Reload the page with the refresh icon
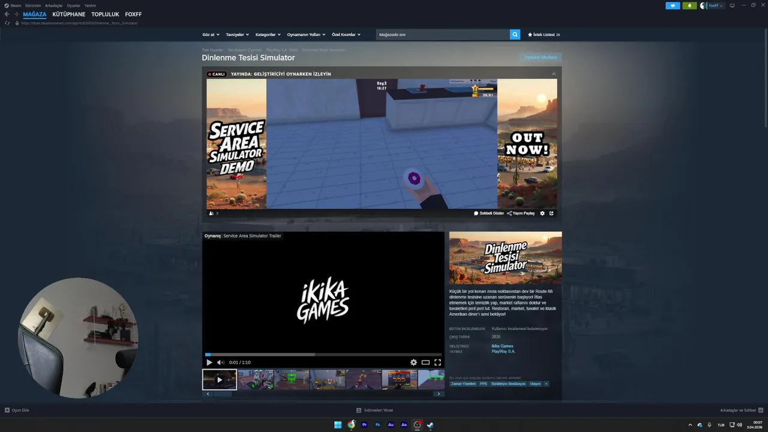The height and width of the screenshot is (432, 768). point(7,23)
